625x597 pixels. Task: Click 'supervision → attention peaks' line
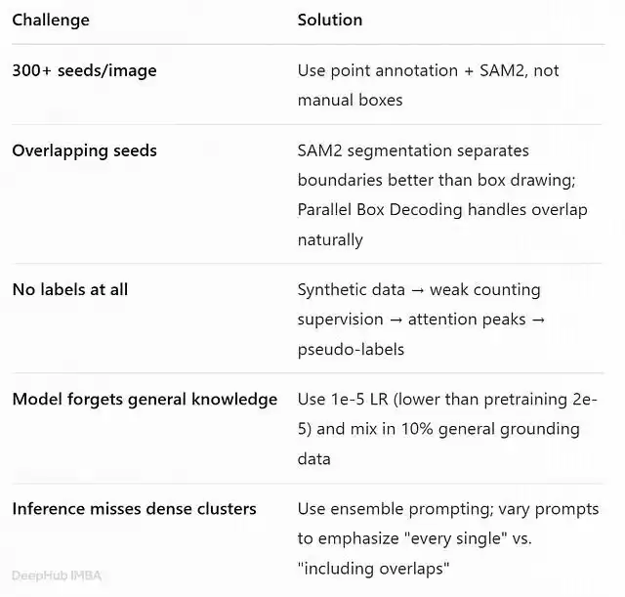pyautogui.click(x=421, y=320)
